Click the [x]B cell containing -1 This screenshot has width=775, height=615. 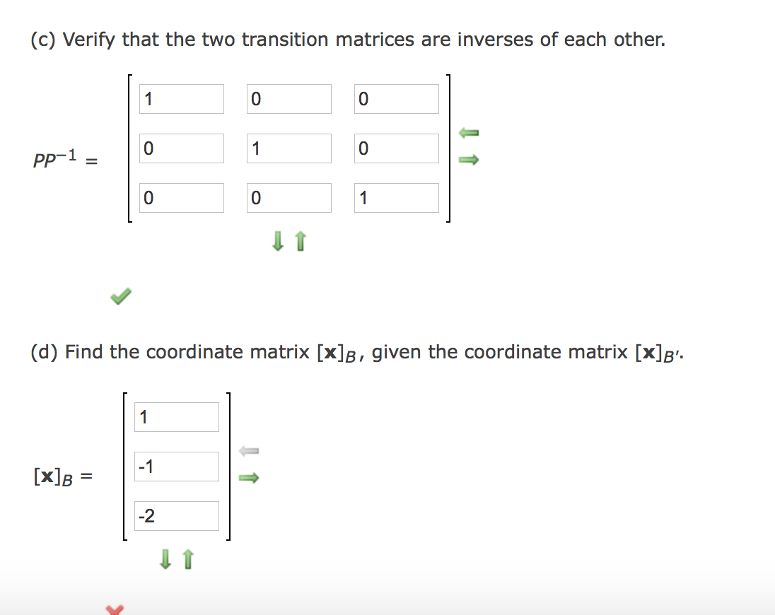point(176,466)
